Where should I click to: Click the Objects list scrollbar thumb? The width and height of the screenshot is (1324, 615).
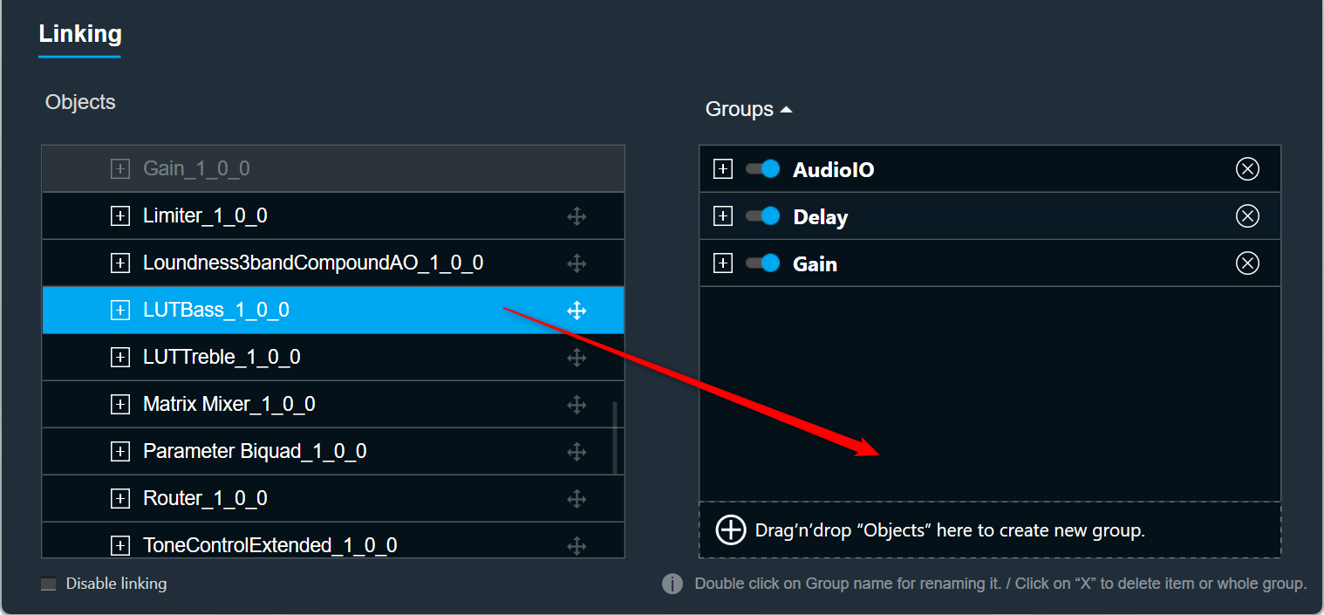click(x=615, y=438)
